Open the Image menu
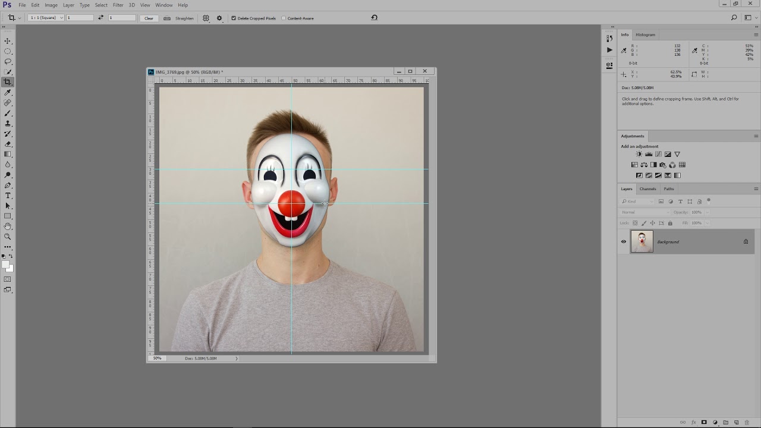The image size is (761, 428). click(51, 5)
